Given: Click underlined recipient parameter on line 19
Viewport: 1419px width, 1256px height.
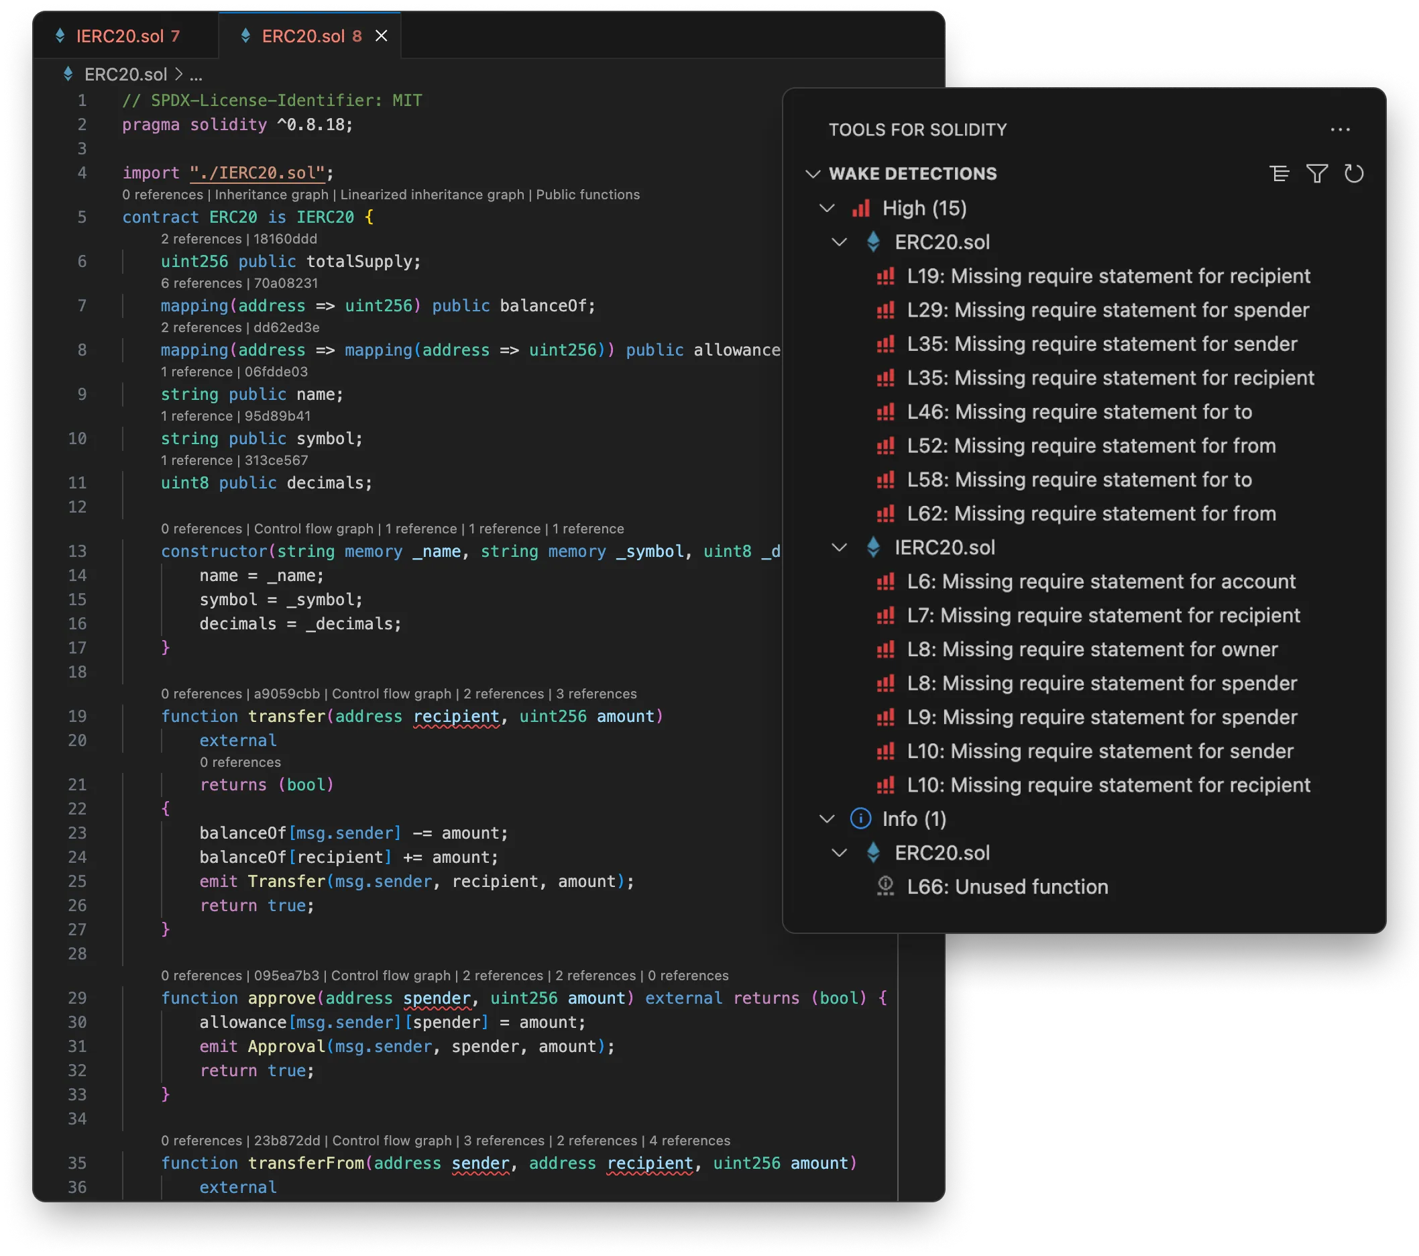Looking at the screenshot, I should (x=456, y=716).
